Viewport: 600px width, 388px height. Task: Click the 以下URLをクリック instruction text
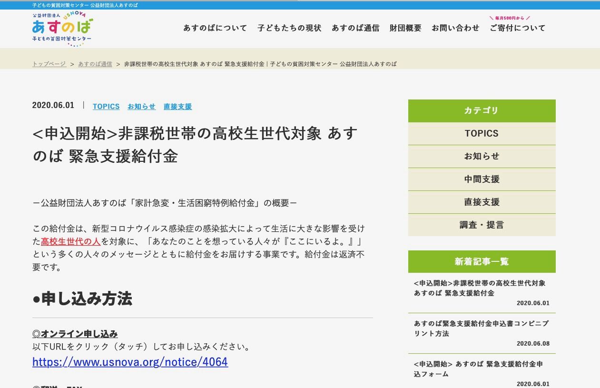141,347
